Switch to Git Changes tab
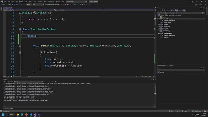Screen dimensions: 208x117 pos(170,65)
